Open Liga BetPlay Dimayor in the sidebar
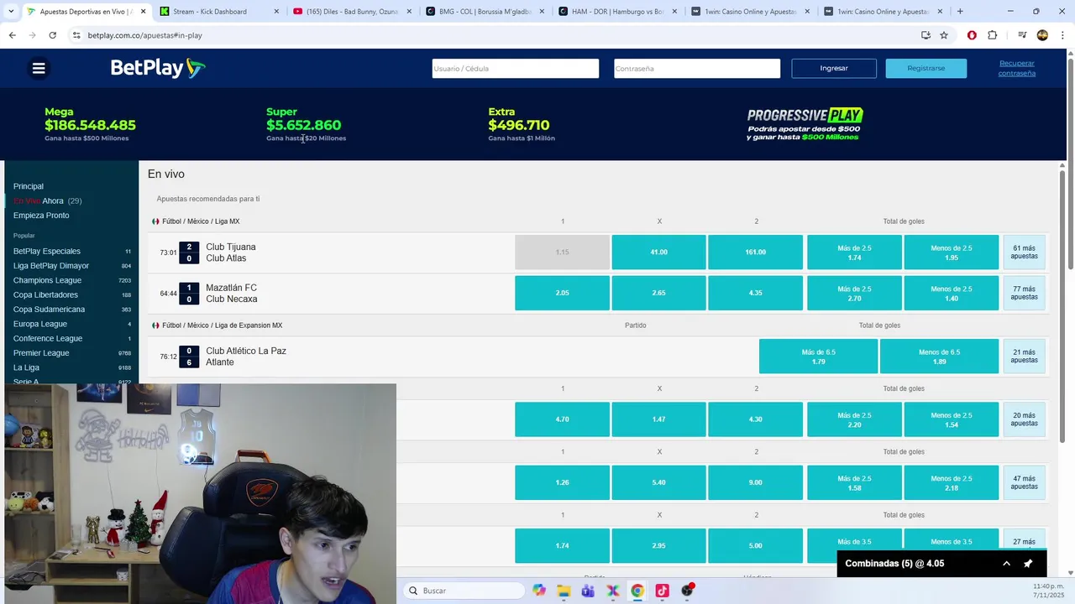The height and width of the screenshot is (604, 1075). (51, 266)
